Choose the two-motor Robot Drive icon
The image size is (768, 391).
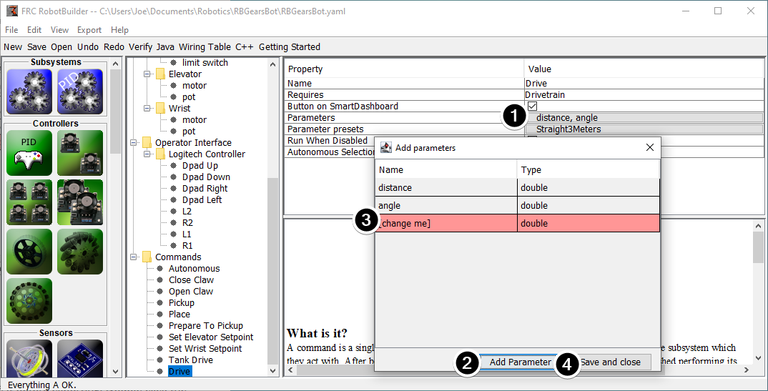point(80,153)
